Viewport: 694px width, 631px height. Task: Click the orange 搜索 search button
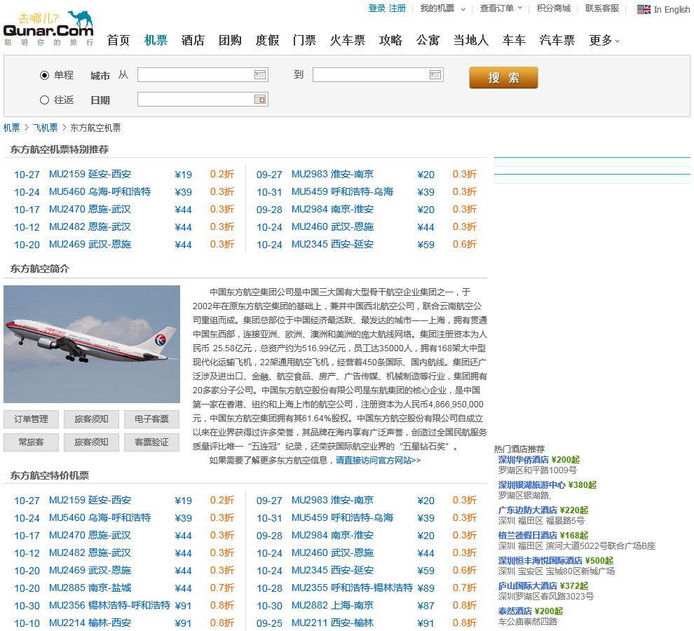coord(504,78)
